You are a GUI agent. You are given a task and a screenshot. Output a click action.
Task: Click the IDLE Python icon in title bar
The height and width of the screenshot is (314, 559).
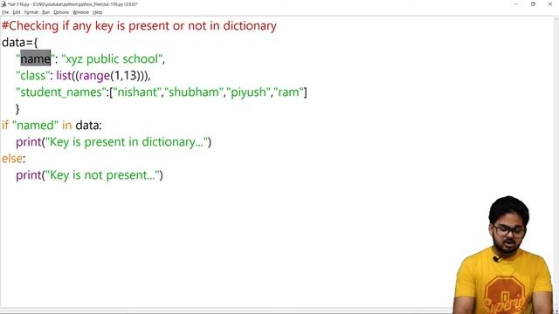point(3,4)
